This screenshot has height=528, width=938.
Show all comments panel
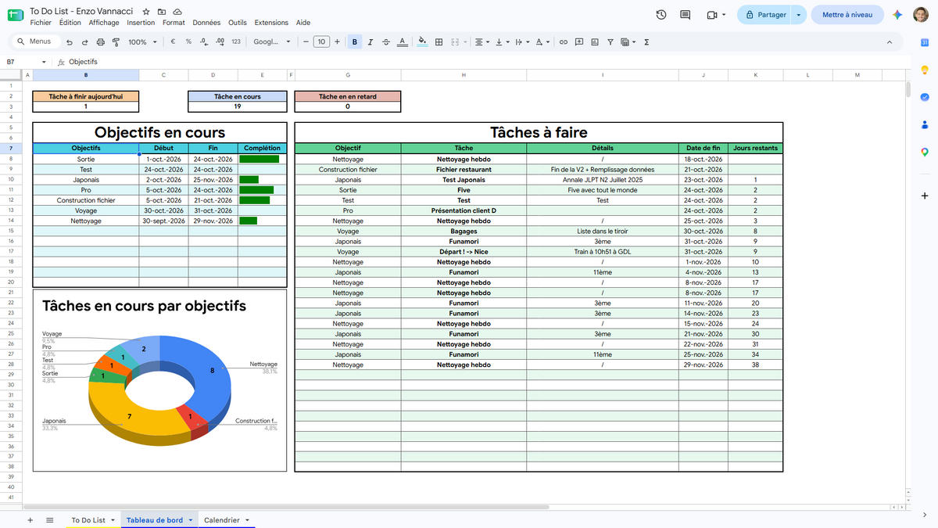coord(686,15)
